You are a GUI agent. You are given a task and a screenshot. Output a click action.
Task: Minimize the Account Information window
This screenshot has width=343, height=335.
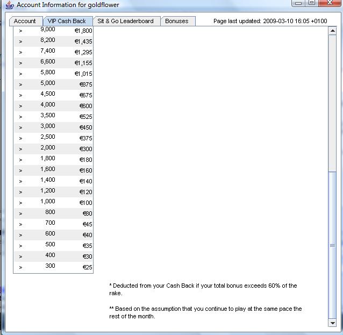click(298, 3)
